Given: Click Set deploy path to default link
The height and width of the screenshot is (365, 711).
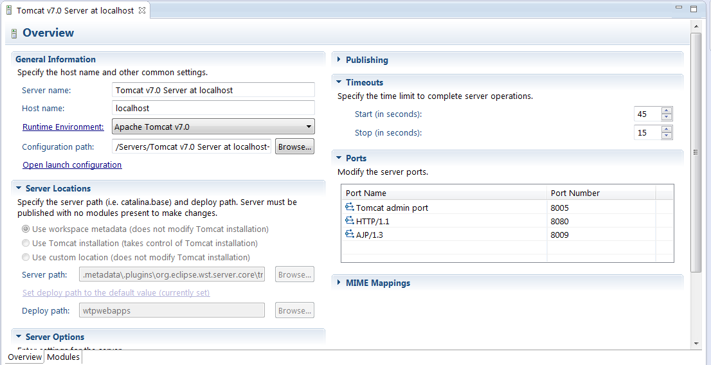Looking at the screenshot, I should click(x=116, y=292).
